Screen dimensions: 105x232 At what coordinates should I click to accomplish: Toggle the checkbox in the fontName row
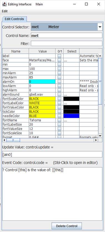click(x=59, y=120)
